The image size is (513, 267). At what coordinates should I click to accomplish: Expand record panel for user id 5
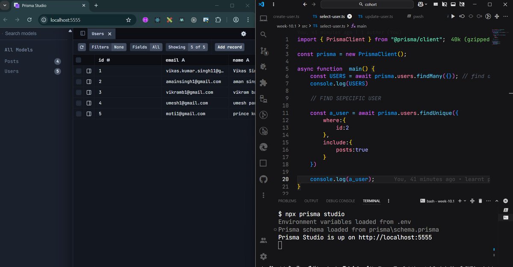89,114
